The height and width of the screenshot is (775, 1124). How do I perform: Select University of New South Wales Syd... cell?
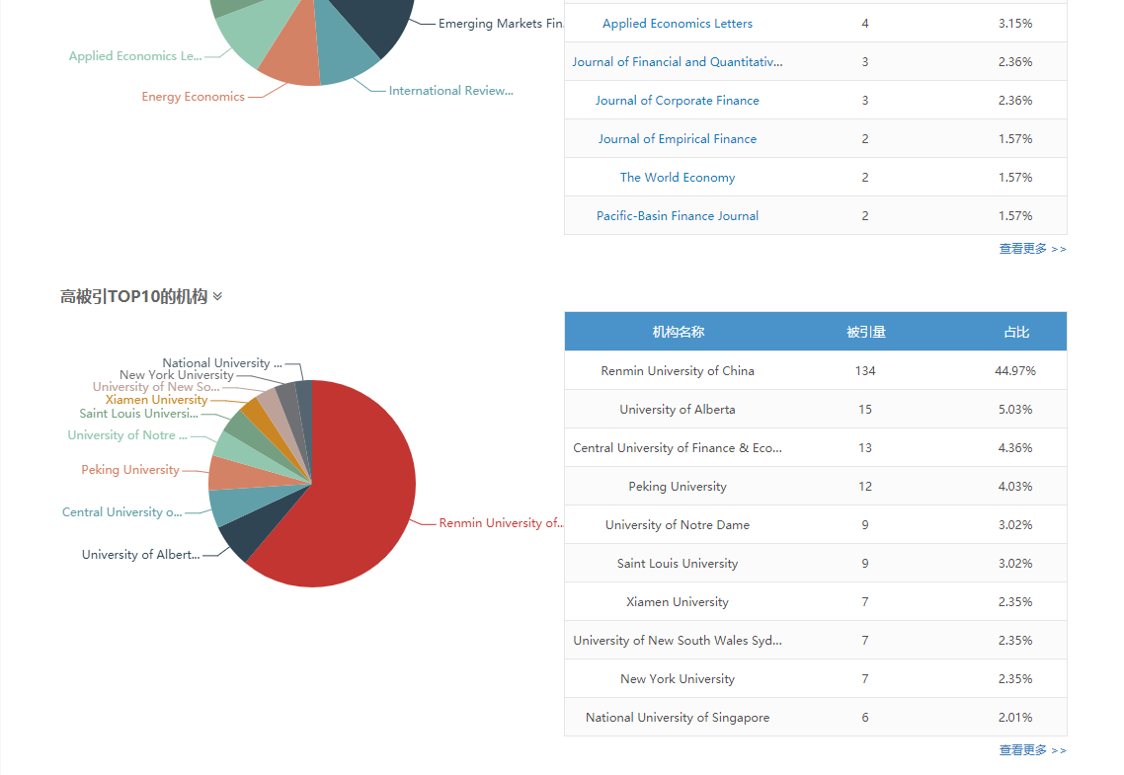(678, 641)
